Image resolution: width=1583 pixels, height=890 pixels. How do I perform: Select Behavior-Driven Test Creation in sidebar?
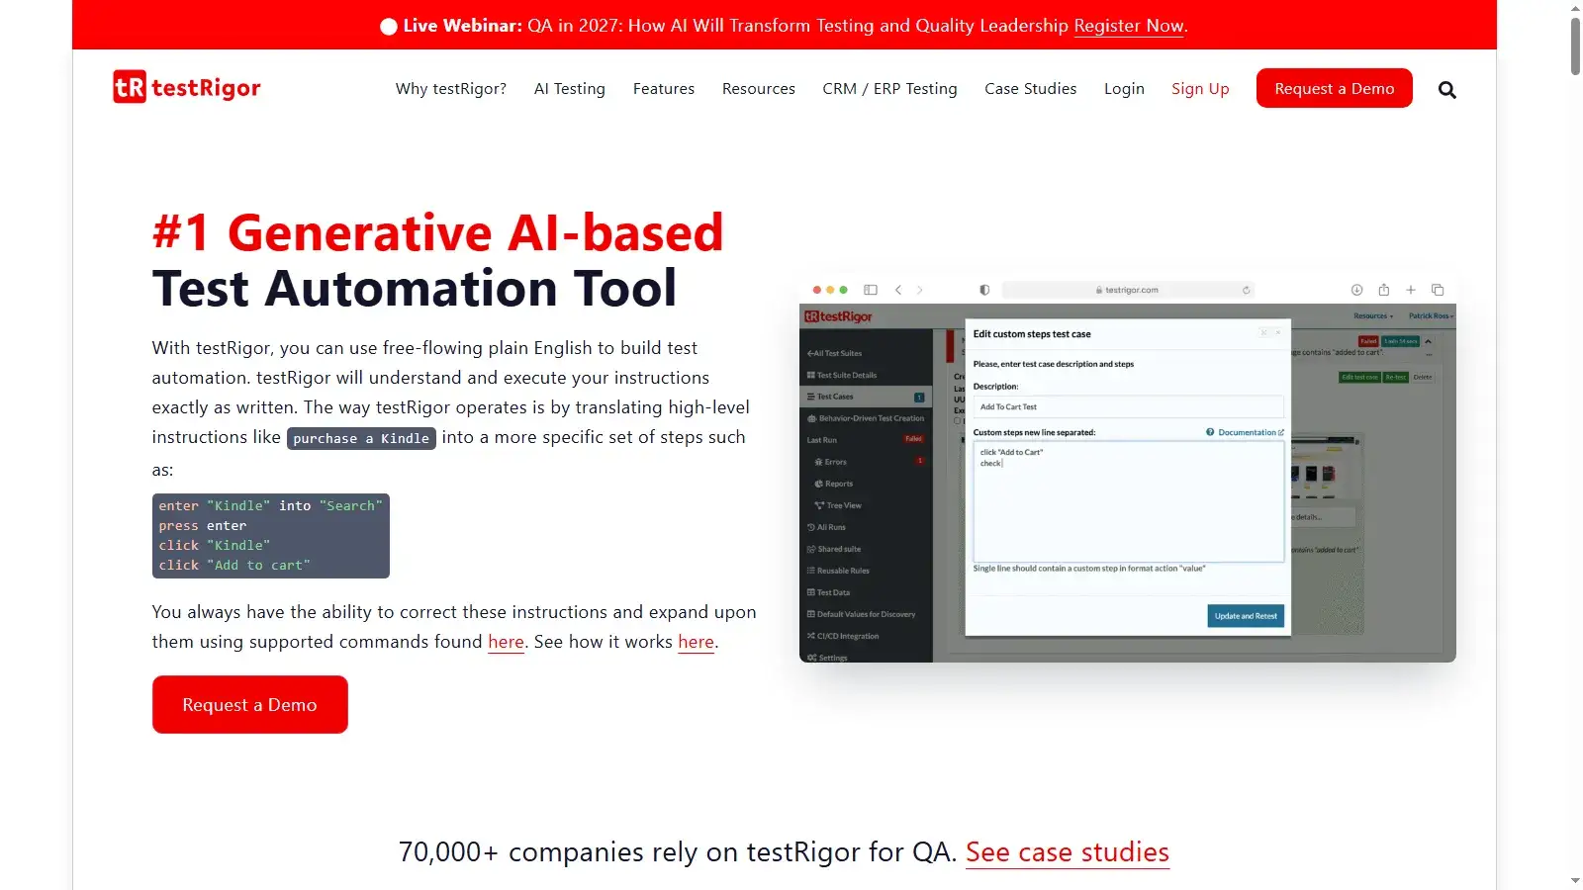(x=866, y=418)
